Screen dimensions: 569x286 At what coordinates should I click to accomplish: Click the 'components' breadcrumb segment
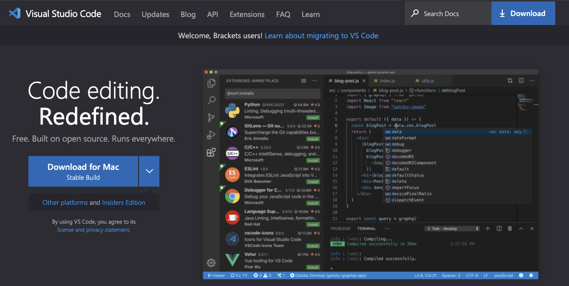tap(353, 90)
